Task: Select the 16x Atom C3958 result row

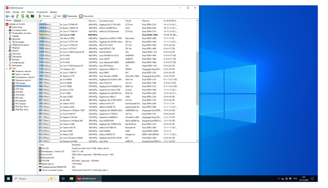Action: pos(108,38)
